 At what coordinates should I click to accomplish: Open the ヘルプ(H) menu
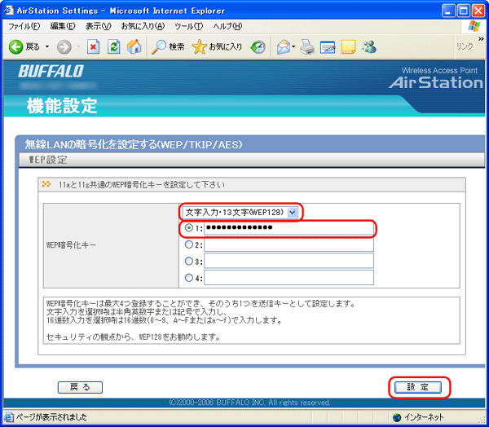pyautogui.click(x=227, y=27)
